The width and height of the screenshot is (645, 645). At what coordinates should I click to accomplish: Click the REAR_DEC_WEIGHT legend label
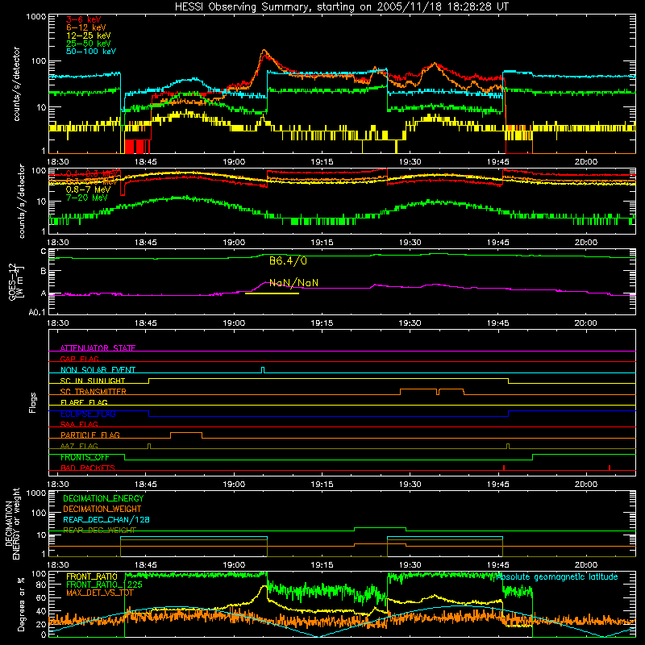click(x=99, y=530)
